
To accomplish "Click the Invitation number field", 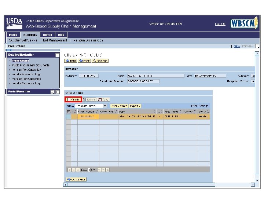I will click(x=89, y=76).
